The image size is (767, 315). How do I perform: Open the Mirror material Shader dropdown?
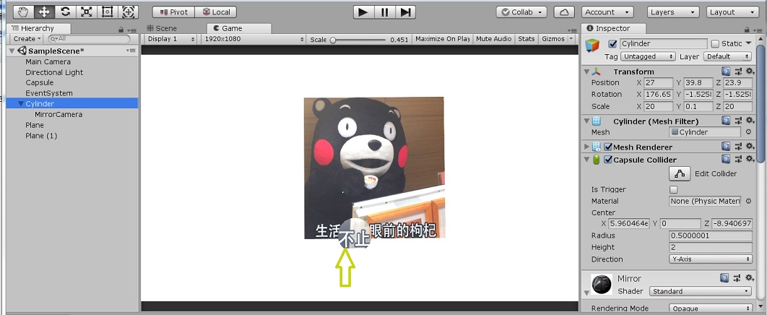point(700,291)
